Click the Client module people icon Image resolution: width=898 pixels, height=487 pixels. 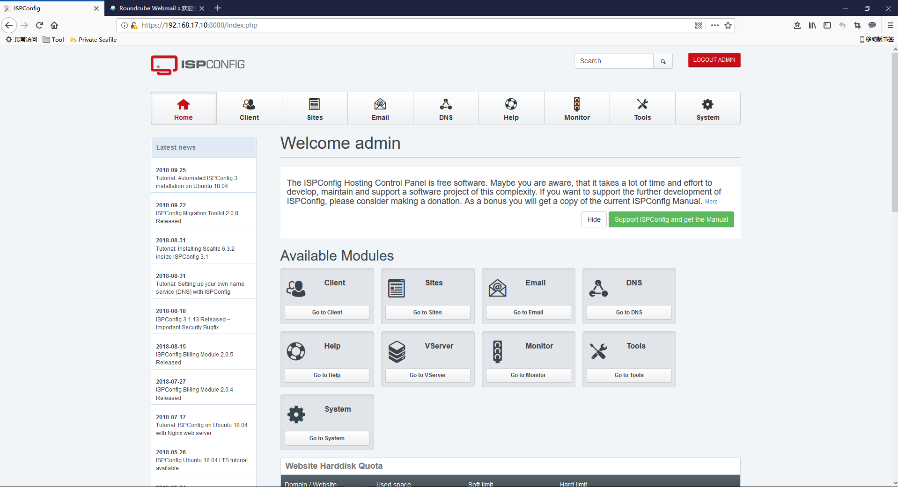[x=296, y=288]
